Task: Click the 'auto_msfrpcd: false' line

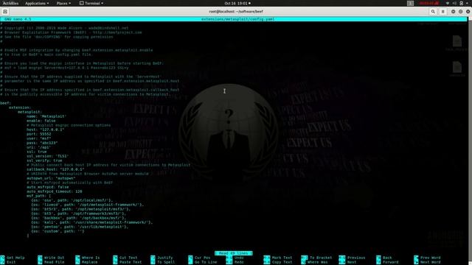Action: point(47,187)
